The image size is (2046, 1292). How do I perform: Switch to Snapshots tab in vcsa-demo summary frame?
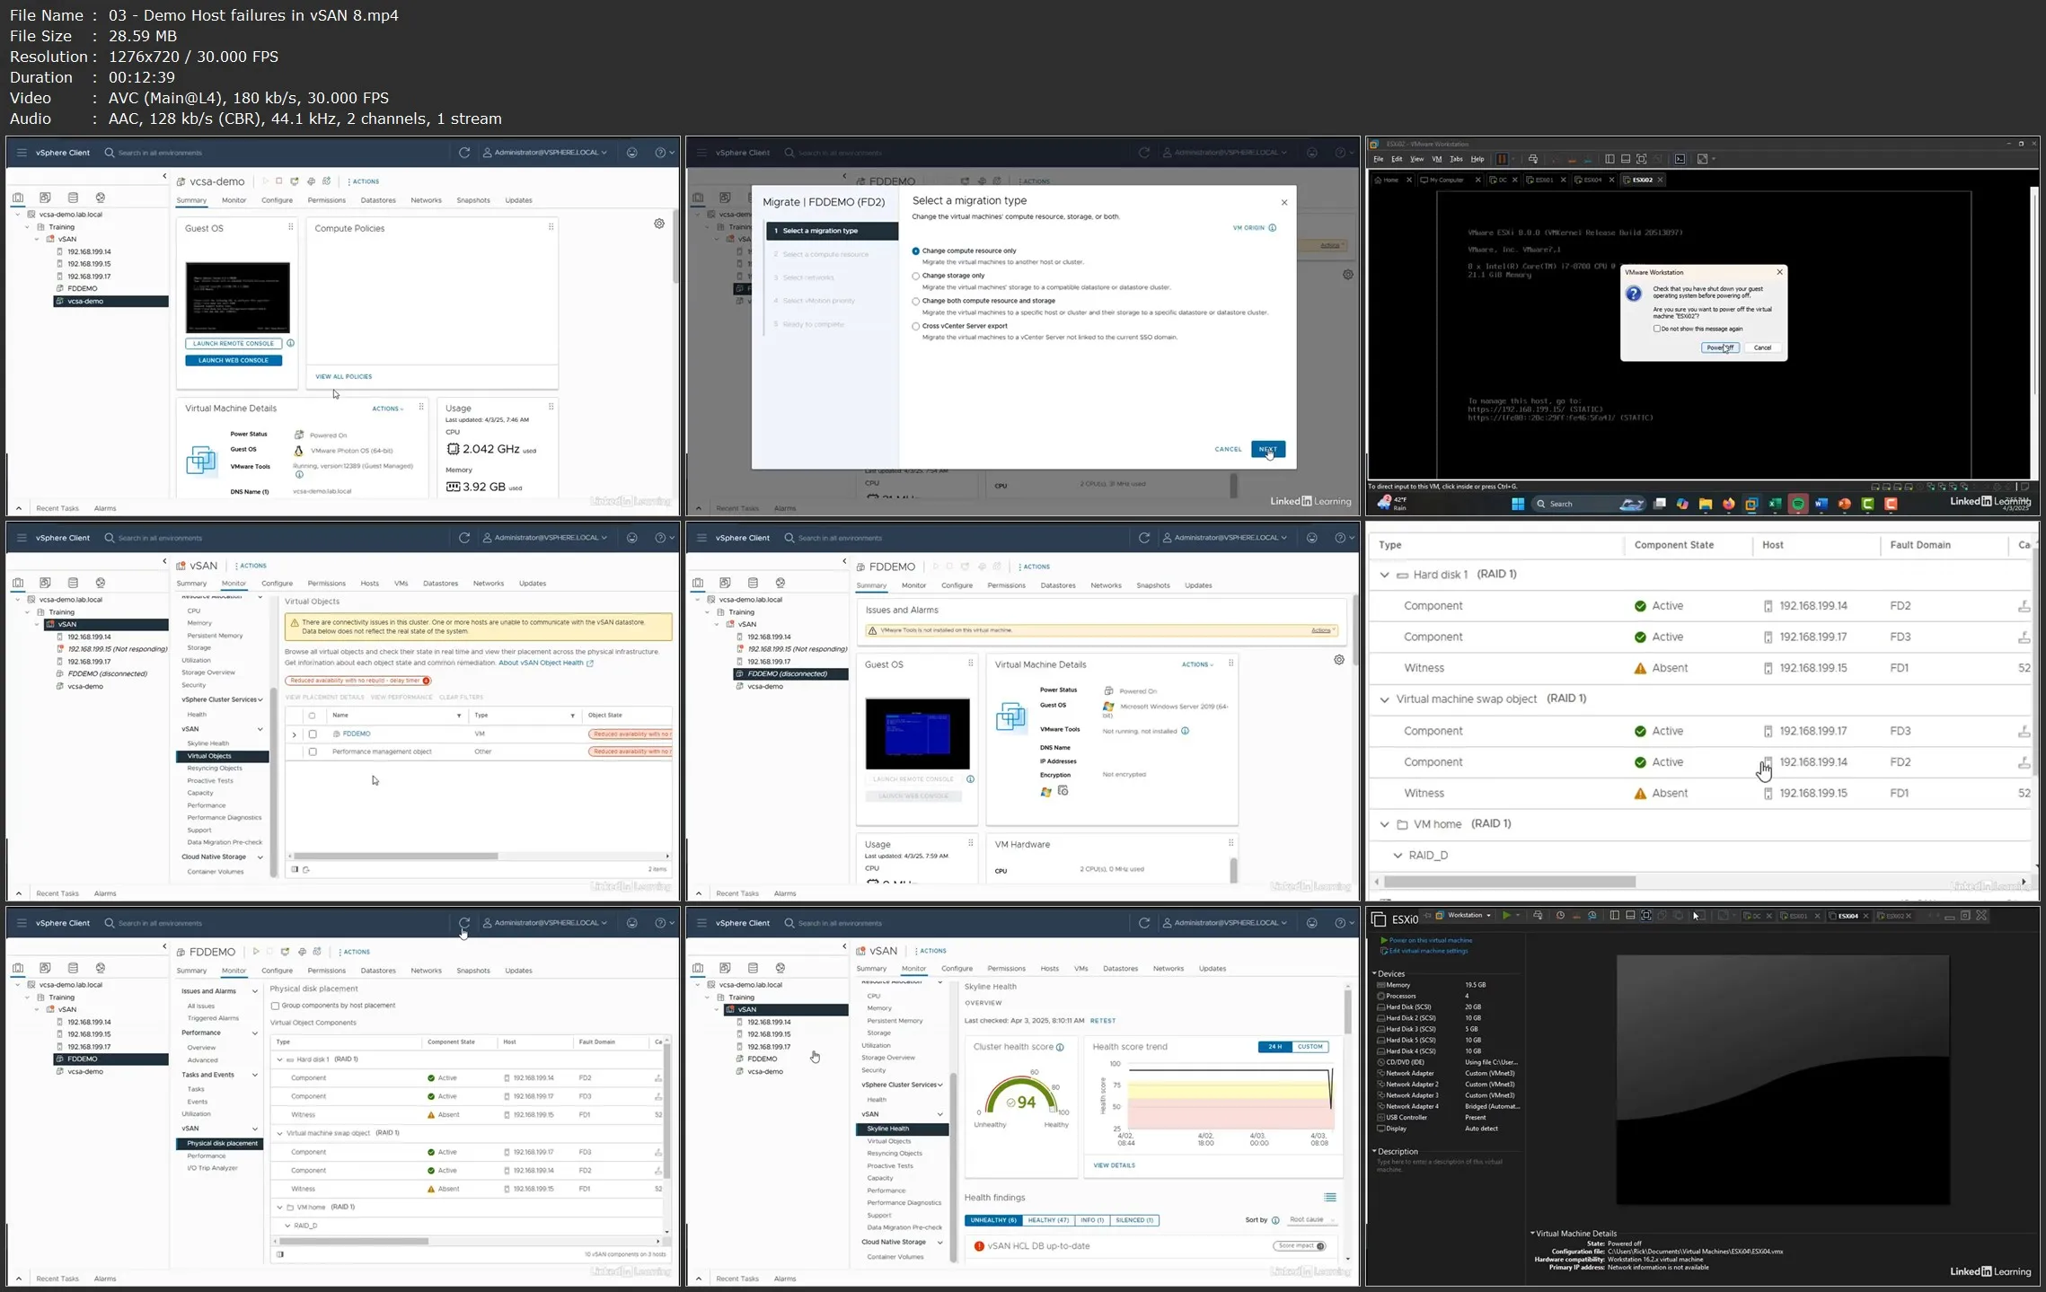[472, 200]
